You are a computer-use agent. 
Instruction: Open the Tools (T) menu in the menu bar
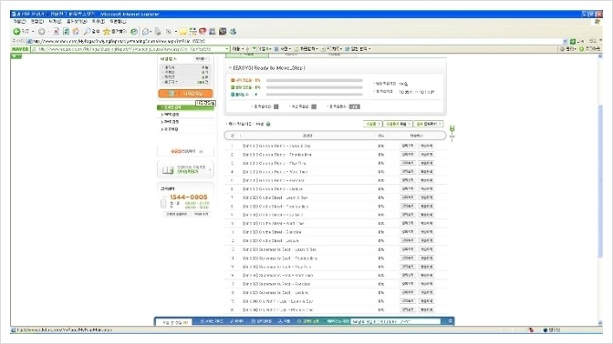(x=99, y=22)
